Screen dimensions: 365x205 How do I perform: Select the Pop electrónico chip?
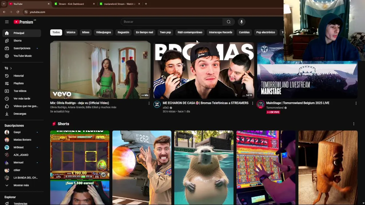click(x=266, y=32)
